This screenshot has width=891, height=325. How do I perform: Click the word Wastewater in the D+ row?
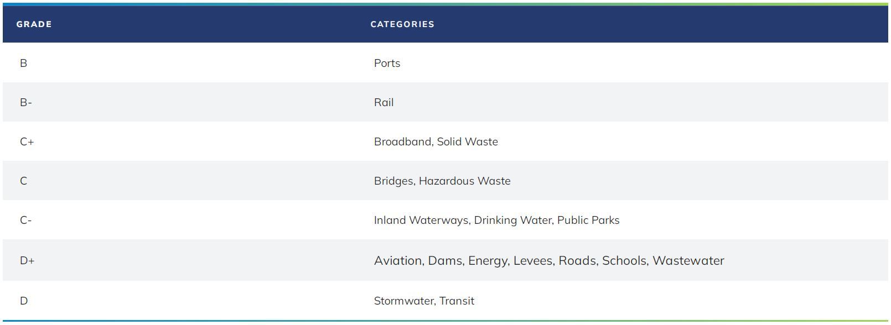688,260
